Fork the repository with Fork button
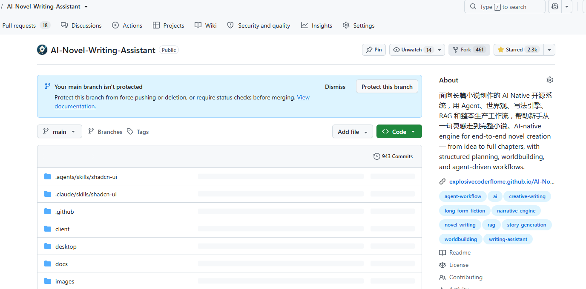The image size is (586, 289). (469, 50)
